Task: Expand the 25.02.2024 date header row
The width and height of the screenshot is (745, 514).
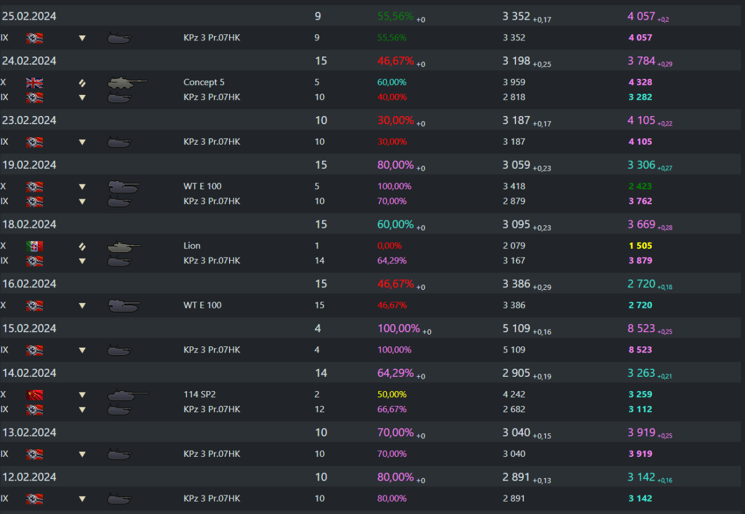Action: click(x=29, y=16)
